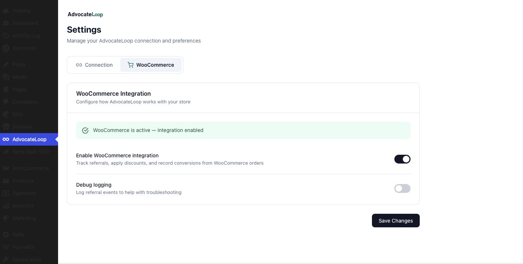
Task: Click the FunnelKit icon in sidebar
Action: [x=6, y=247]
